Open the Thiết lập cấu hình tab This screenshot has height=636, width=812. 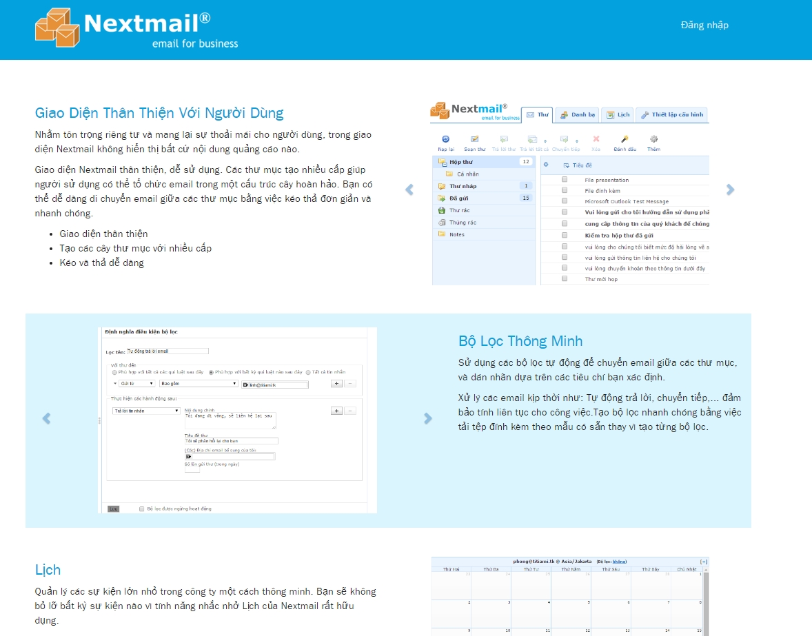(x=671, y=115)
